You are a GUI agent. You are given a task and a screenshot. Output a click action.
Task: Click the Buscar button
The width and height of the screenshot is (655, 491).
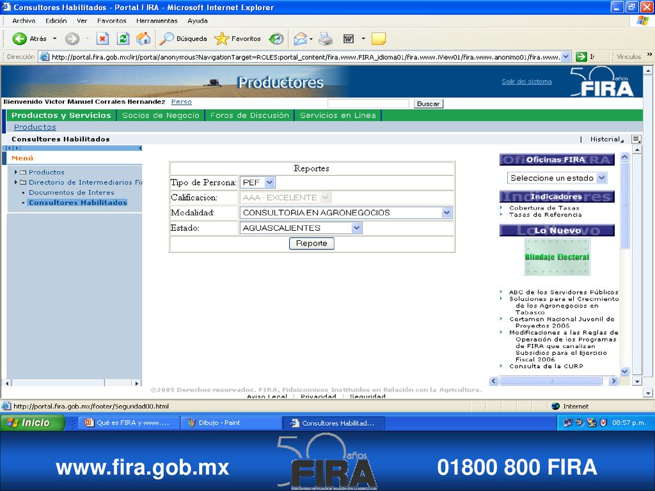[x=428, y=104]
